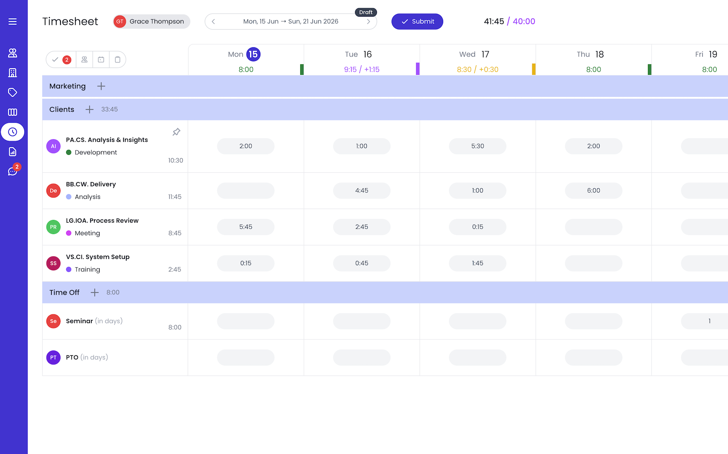Click empty Thursday cell for Process Review

(x=594, y=227)
